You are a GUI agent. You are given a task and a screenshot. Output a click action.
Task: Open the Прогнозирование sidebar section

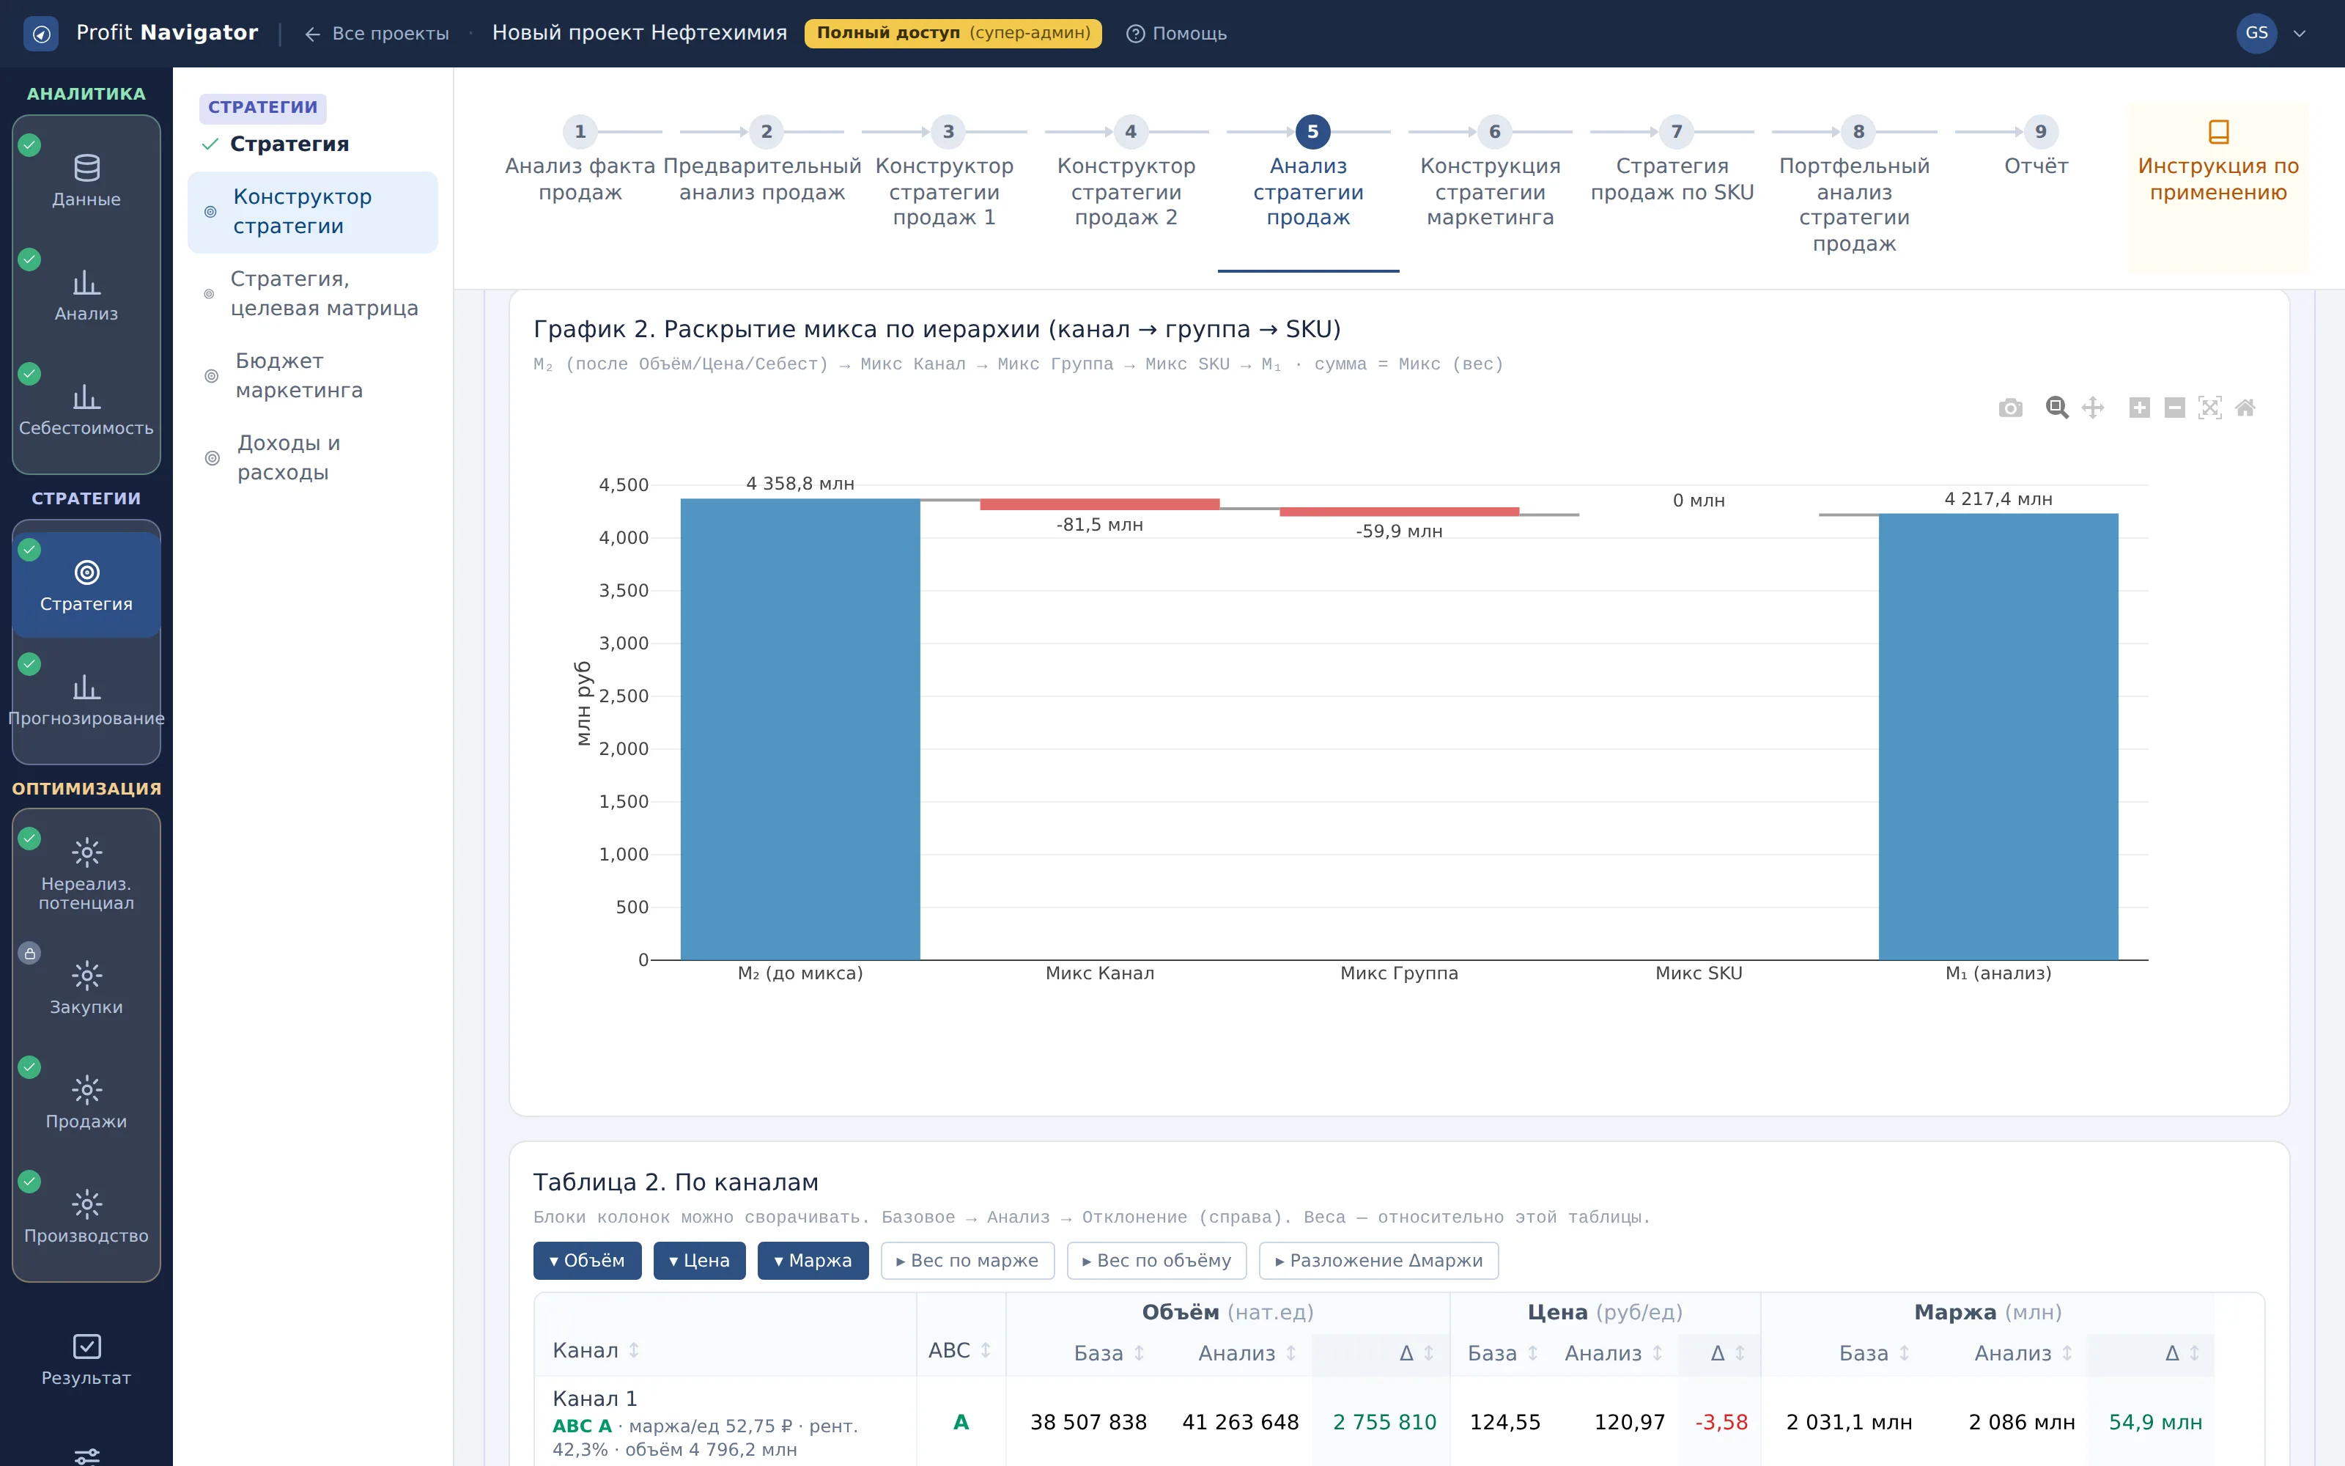click(x=86, y=700)
